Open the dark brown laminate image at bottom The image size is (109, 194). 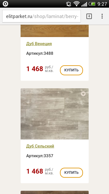[x=55, y=192]
